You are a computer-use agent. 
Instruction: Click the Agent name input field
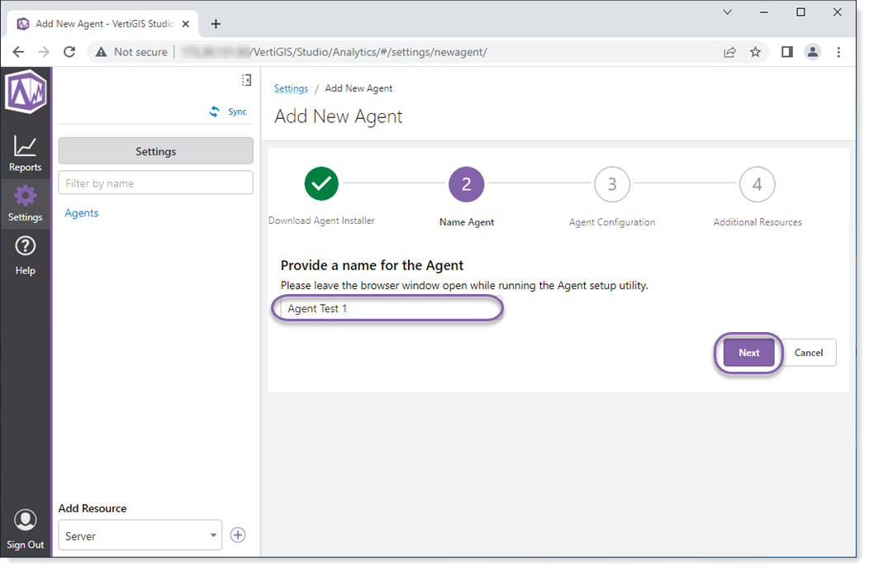(387, 309)
